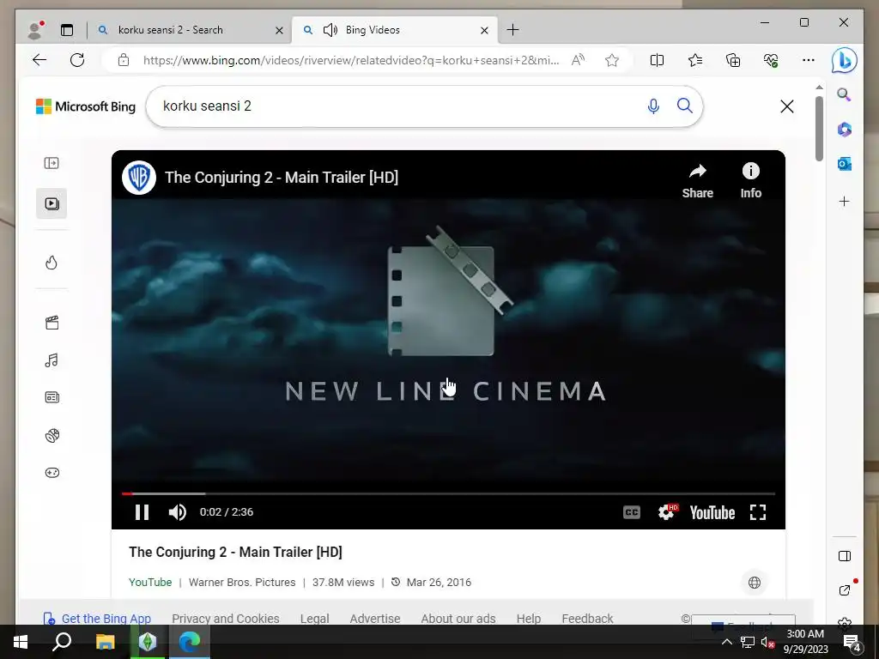Search by voice with microphone icon
The image size is (879, 659).
[653, 106]
